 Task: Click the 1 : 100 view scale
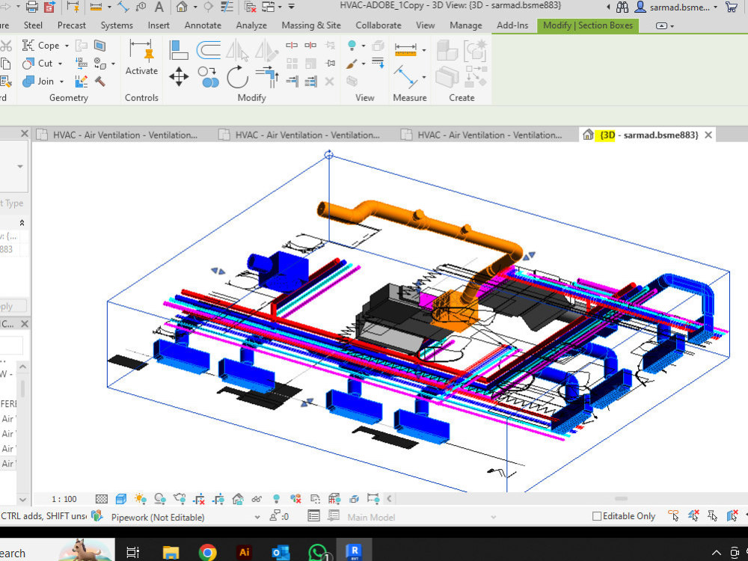[64, 499]
